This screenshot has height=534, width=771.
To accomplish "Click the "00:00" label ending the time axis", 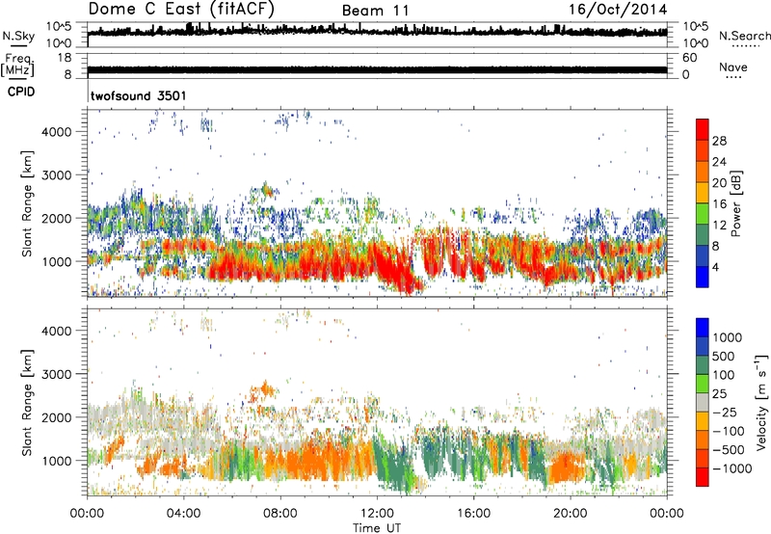I will tap(667, 514).
